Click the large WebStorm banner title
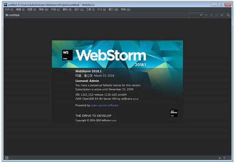This screenshot has height=163, width=235. pos(111,55)
